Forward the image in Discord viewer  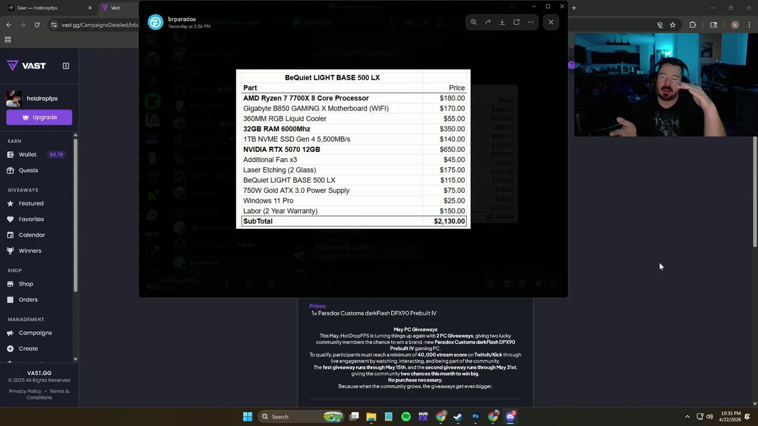(x=488, y=22)
